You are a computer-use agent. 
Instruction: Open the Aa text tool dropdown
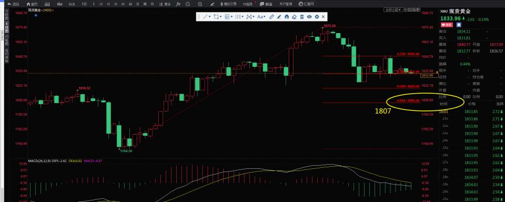tap(261, 17)
